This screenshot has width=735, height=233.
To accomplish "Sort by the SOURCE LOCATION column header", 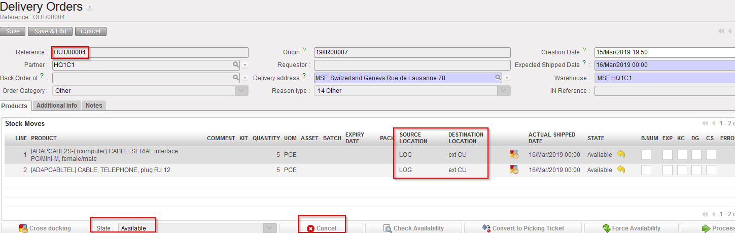I will 413,138.
